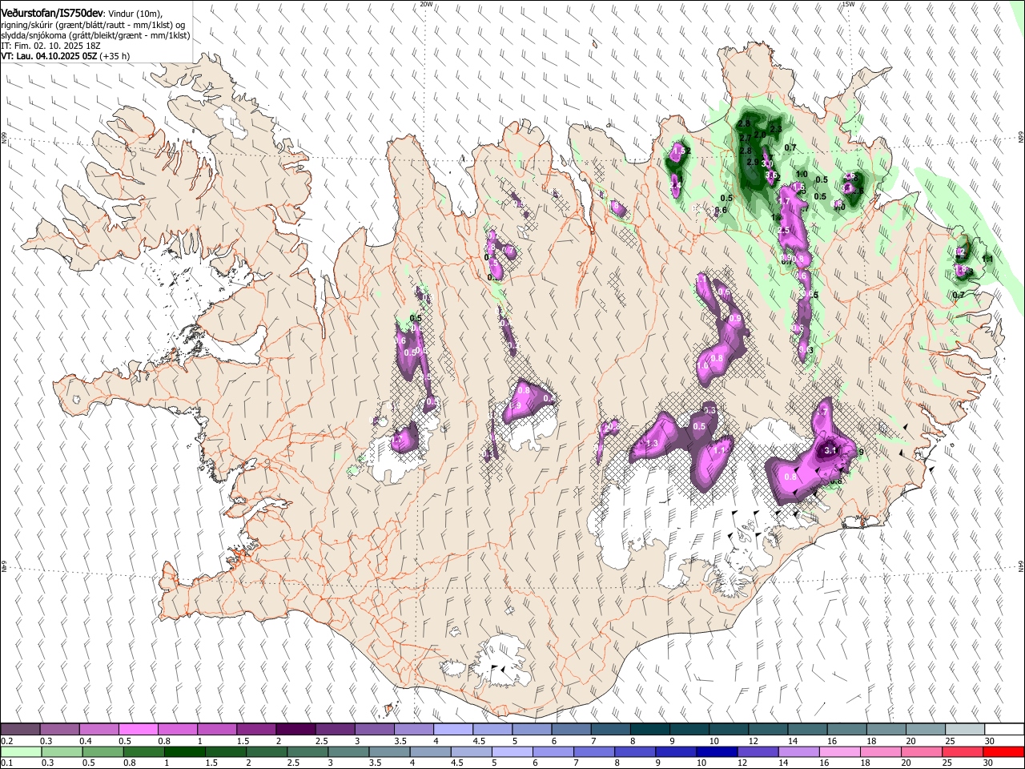The width and height of the screenshot is (1025, 769).
Task: Click the pale green swatch at lower-scale 0.1
Action: tap(21, 752)
